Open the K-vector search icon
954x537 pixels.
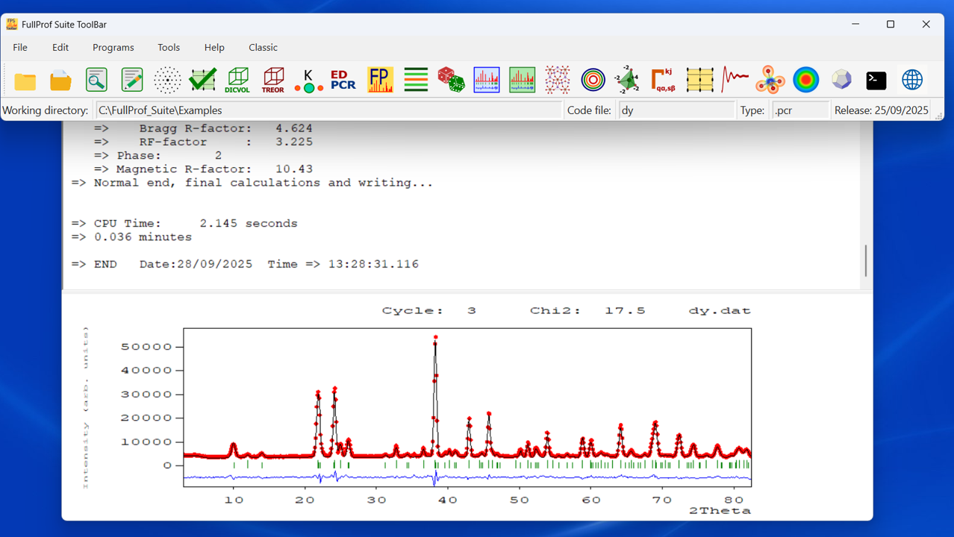coord(308,80)
